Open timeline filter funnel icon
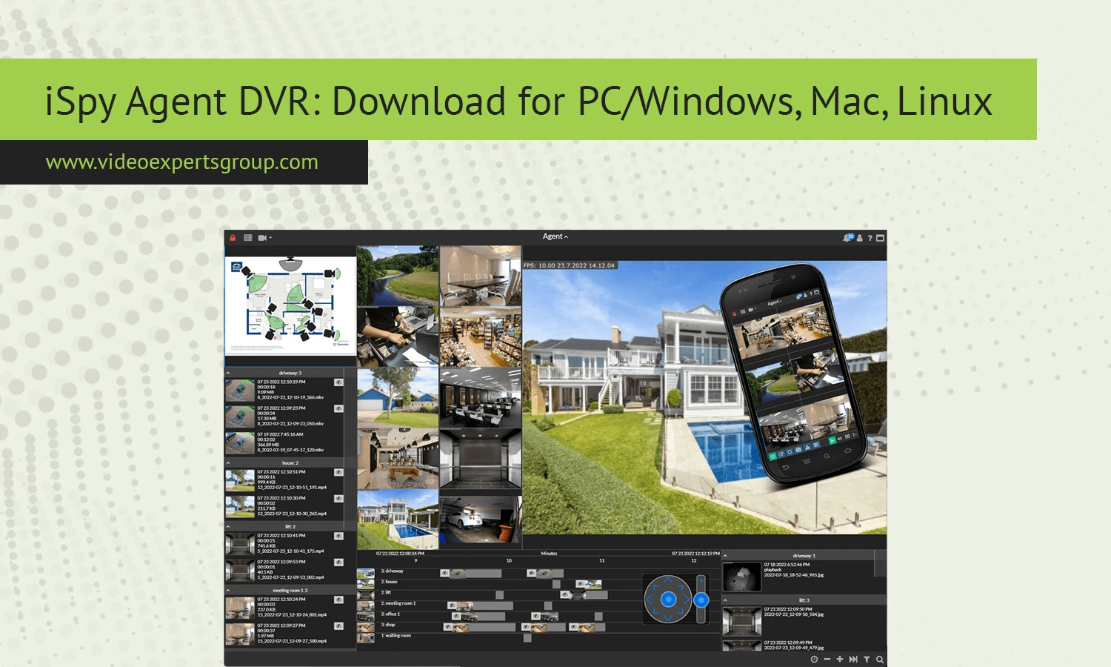Screen dimensions: 1111x667 point(867,659)
